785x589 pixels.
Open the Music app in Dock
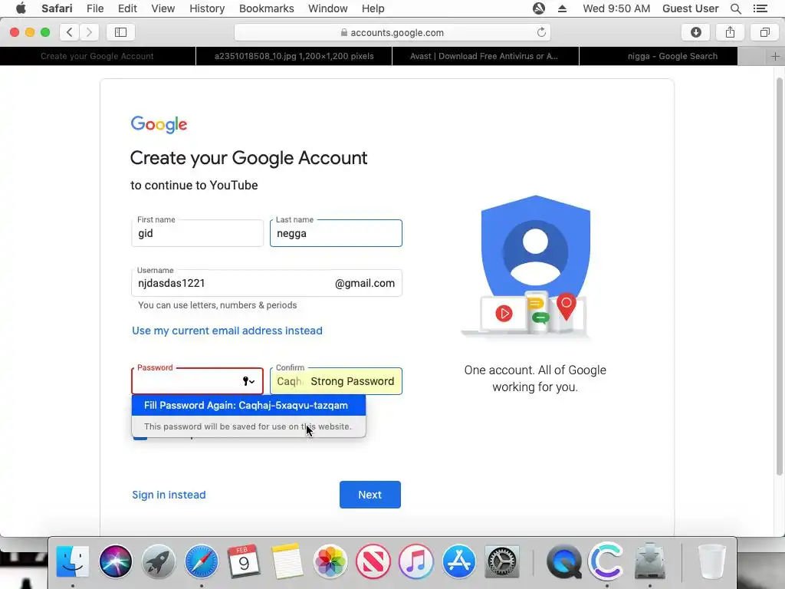tap(415, 561)
